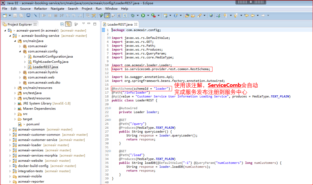Click the back navigation yellow arrow
Image resolution: width=313 pixels, height=185 pixels.
point(253,16)
